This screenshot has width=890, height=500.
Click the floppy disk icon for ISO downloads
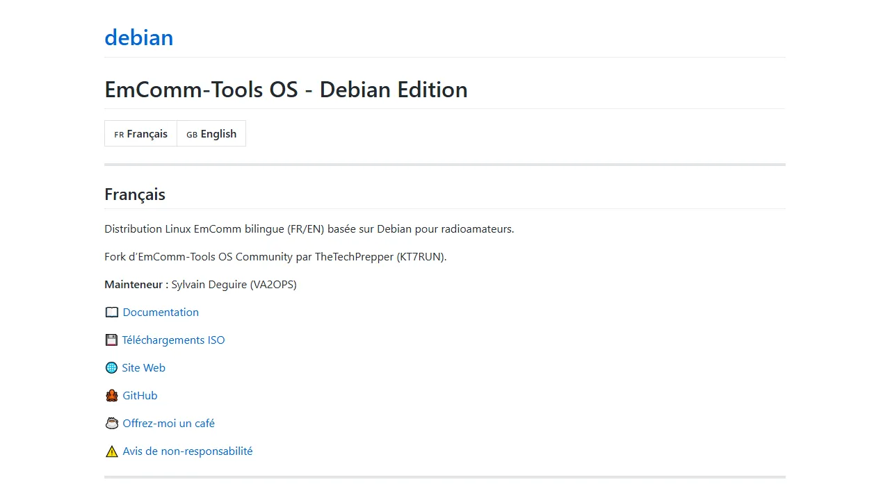point(111,340)
